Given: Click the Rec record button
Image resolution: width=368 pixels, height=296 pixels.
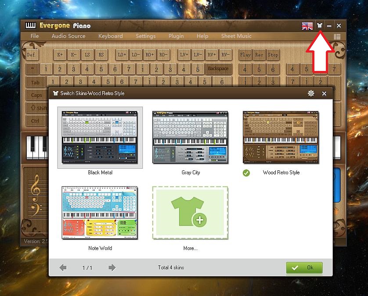Looking at the screenshot, I should (259, 55).
